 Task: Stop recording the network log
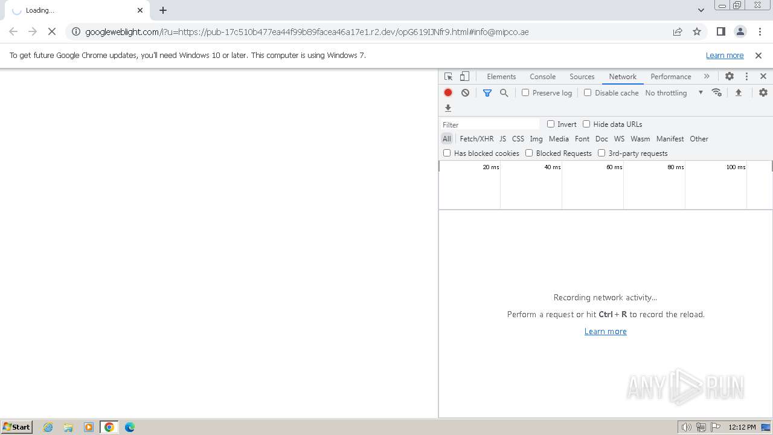tap(448, 92)
